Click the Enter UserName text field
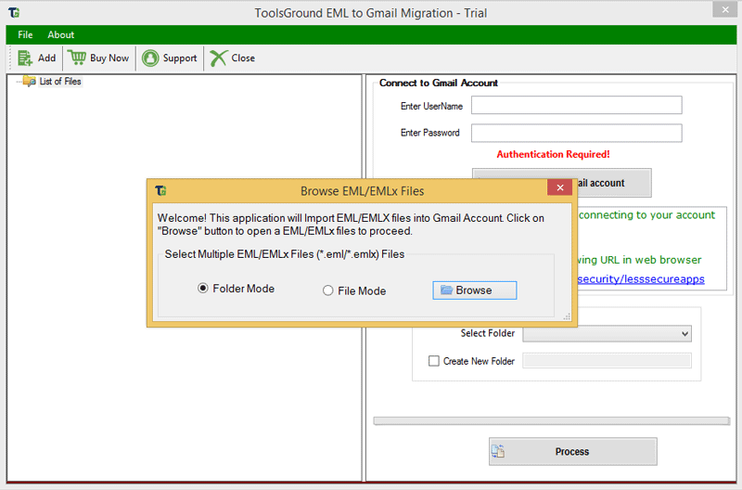The width and height of the screenshot is (742, 490). [576, 106]
